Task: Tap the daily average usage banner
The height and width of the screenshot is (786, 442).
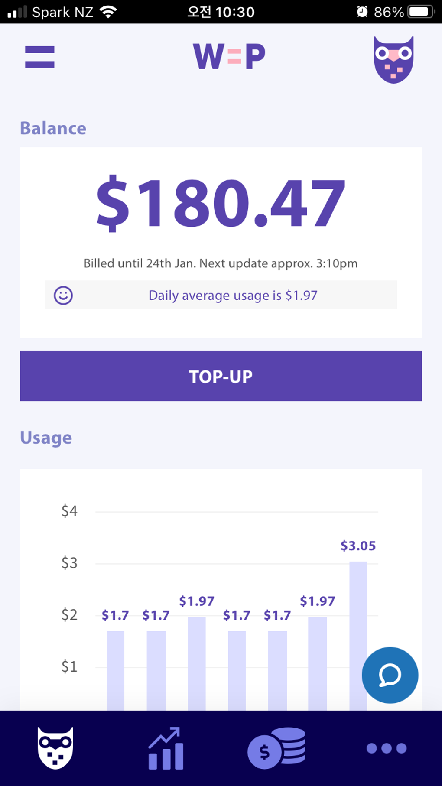Action: [x=233, y=296]
